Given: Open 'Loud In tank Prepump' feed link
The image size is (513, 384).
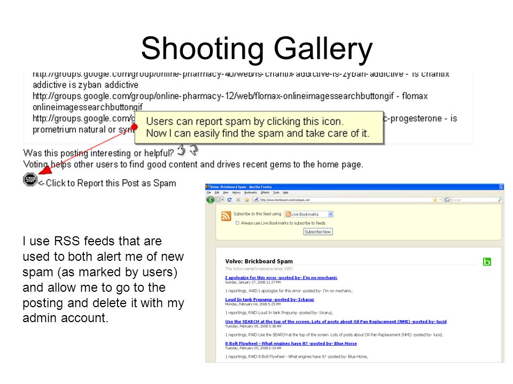Looking at the screenshot, I should (x=269, y=299).
